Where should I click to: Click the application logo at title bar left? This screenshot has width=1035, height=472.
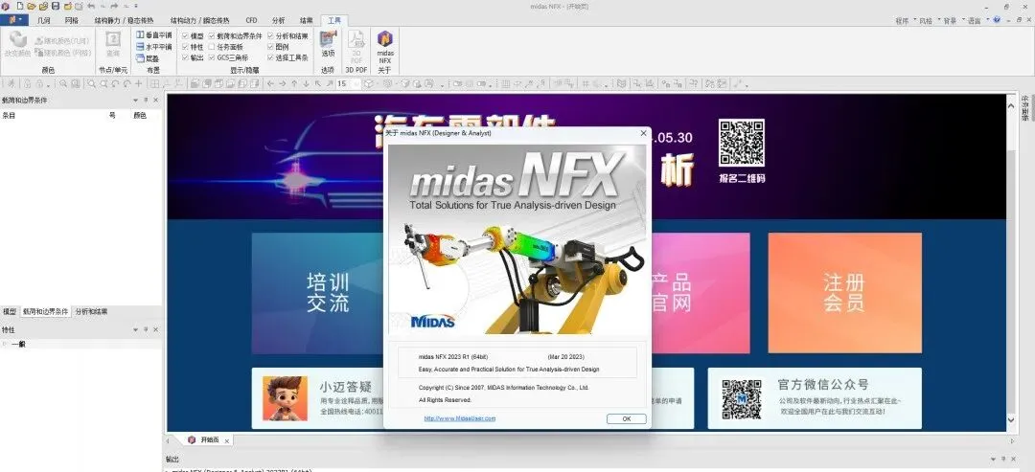coord(6,6)
